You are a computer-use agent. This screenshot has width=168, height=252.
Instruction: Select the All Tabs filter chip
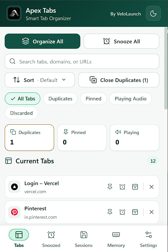[23, 99]
